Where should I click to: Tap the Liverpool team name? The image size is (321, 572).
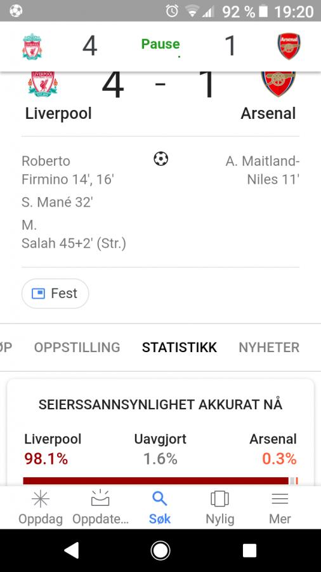click(x=58, y=114)
